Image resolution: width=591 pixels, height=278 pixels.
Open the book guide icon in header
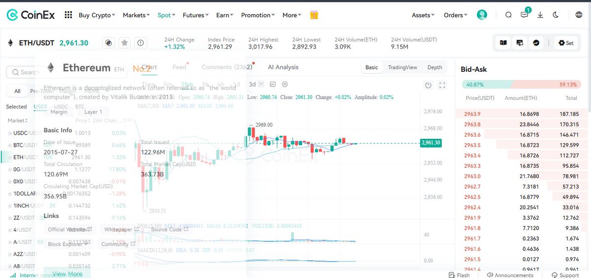coord(503,43)
